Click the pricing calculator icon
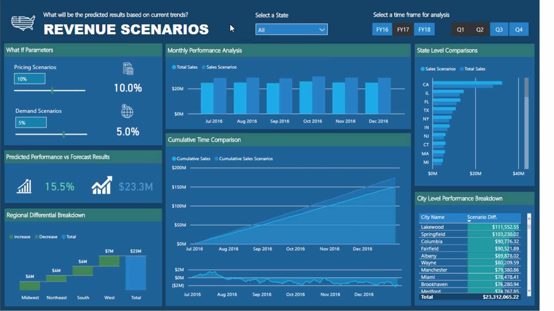 [128, 69]
